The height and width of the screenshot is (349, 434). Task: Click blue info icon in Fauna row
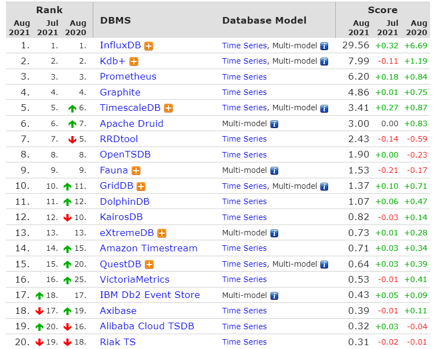pos(274,171)
